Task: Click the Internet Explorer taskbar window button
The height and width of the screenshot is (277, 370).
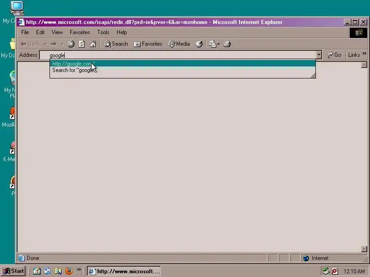Action: point(124,271)
